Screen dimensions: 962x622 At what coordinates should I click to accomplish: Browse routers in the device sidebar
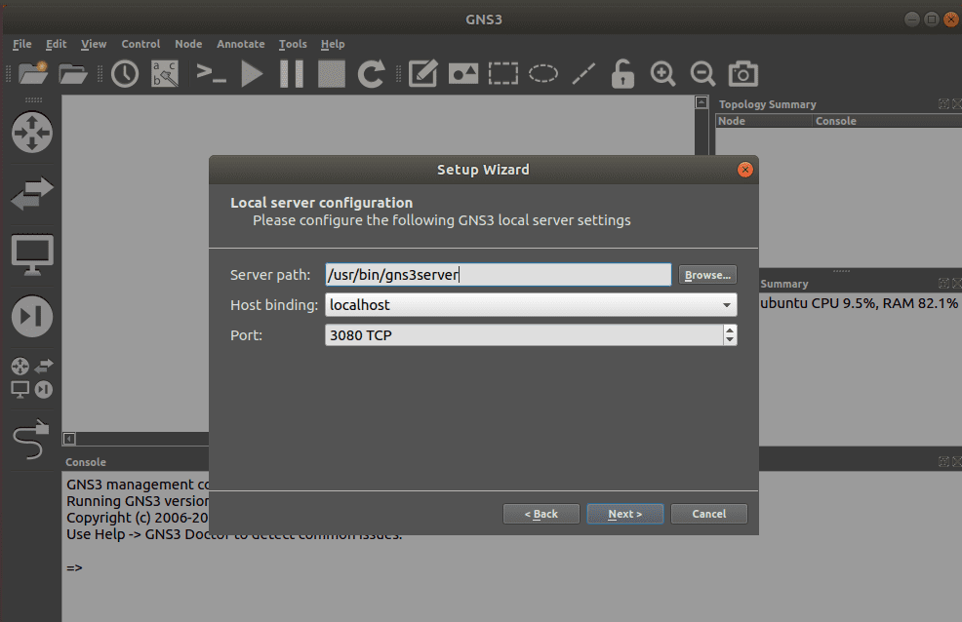pyautogui.click(x=32, y=132)
